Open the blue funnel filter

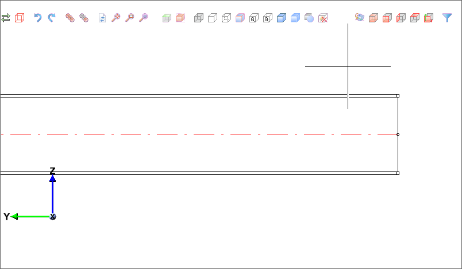[447, 18]
